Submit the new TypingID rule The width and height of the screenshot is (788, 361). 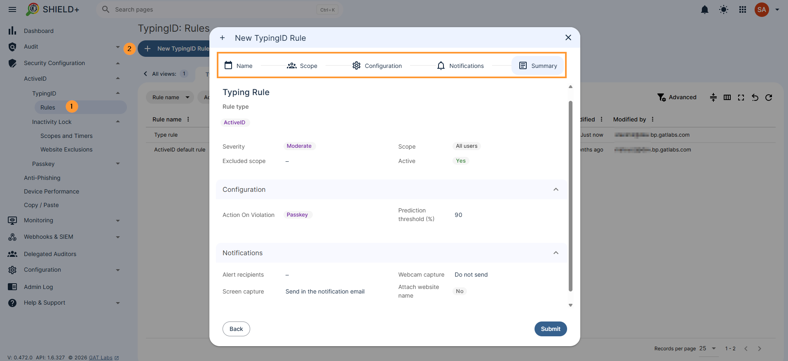551,329
